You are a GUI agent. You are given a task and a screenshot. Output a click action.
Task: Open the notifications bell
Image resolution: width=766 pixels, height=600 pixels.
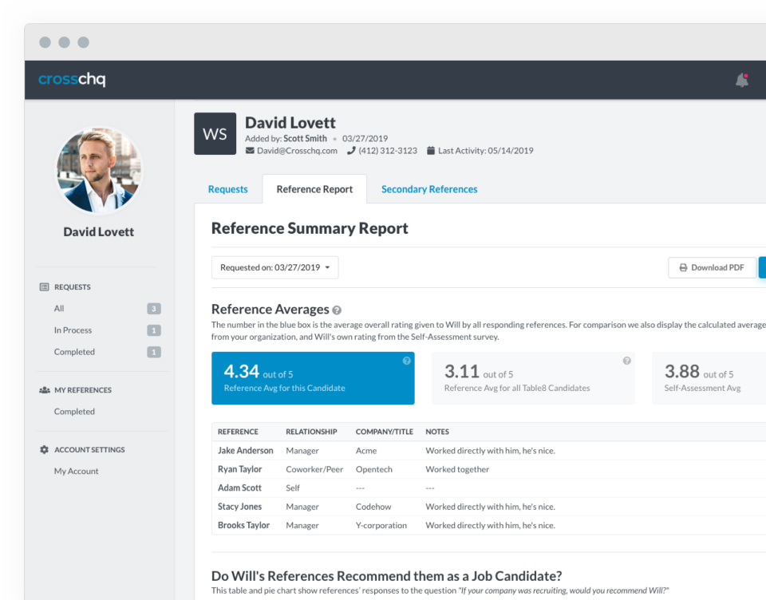click(x=741, y=80)
